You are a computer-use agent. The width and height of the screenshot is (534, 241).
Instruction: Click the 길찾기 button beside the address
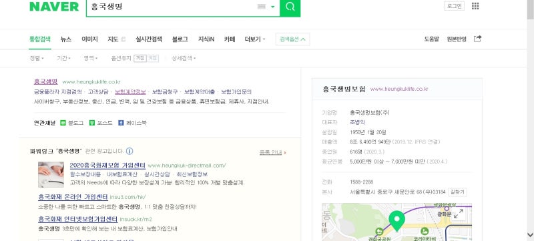(457, 192)
